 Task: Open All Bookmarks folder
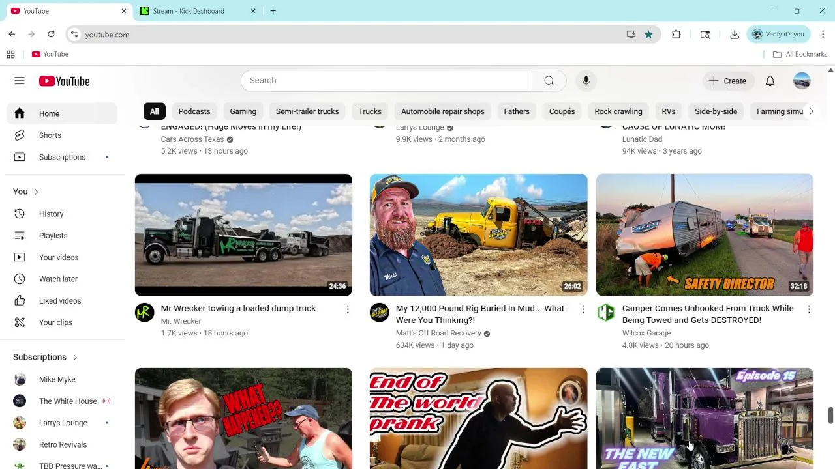pyautogui.click(x=800, y=54)
